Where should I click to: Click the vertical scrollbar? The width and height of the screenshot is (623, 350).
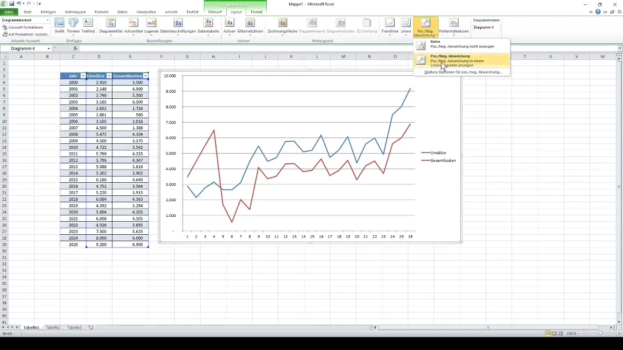(620, 187)
